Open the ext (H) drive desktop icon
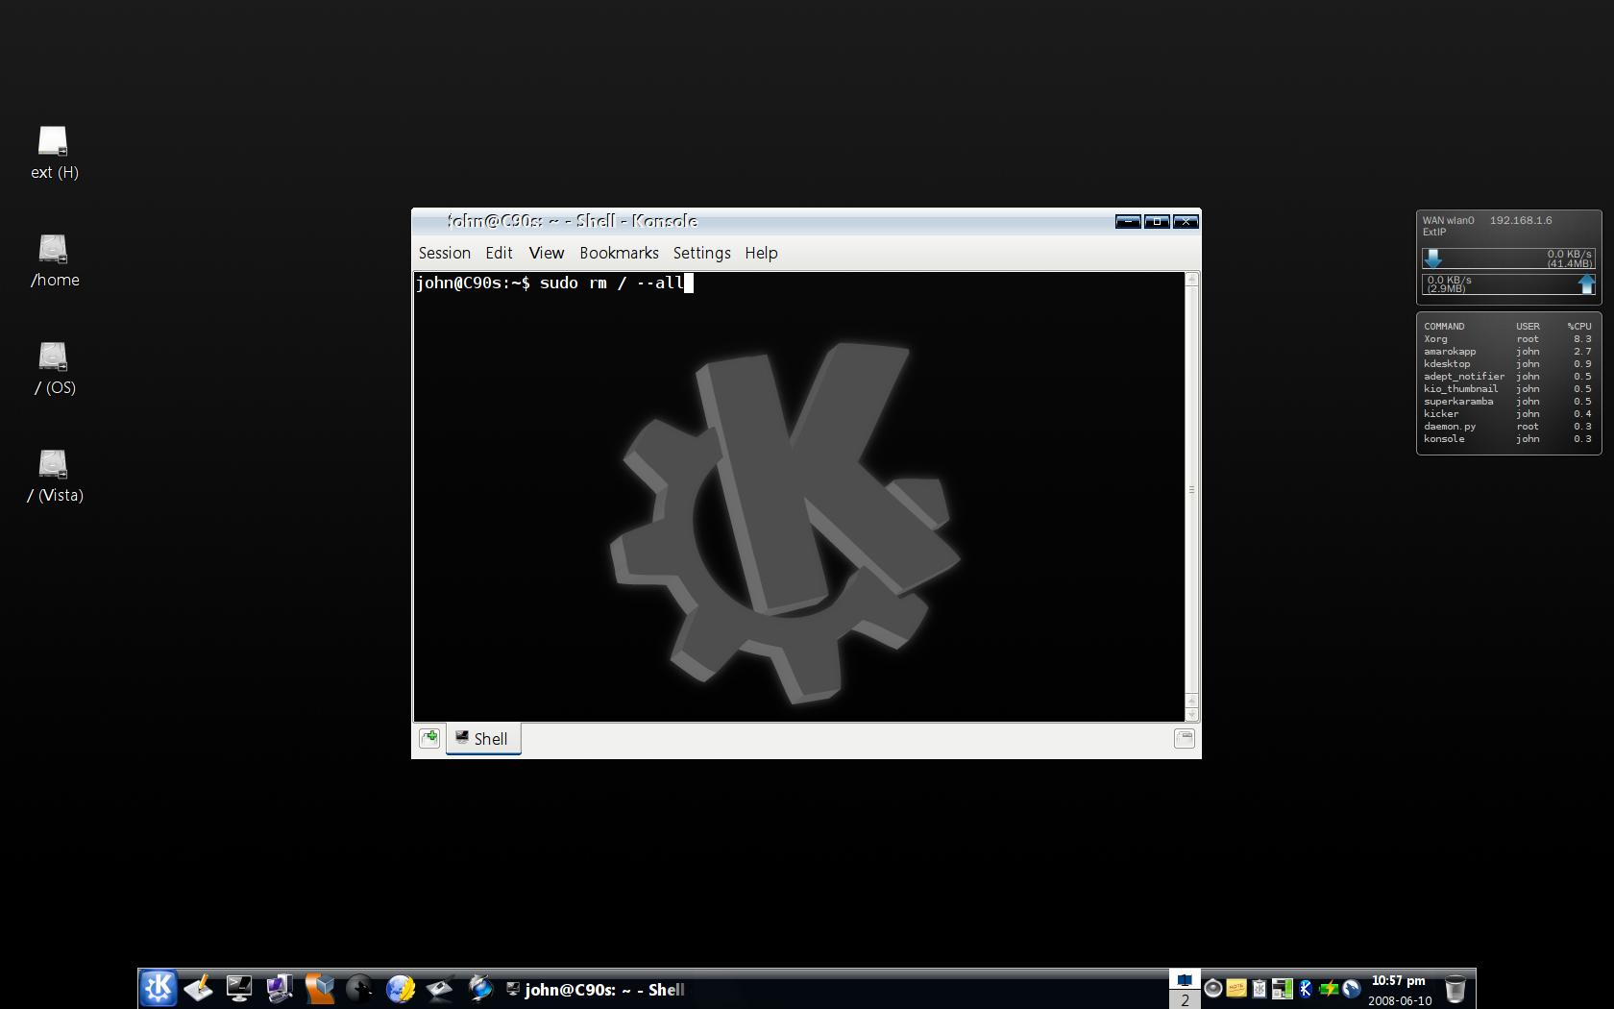 pos(54,154)
